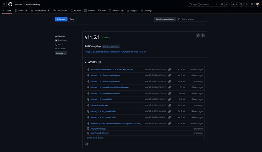Click the GitHub Octocat logo
This screenshot has width=262, height=152.
click(x=10, y=5)
